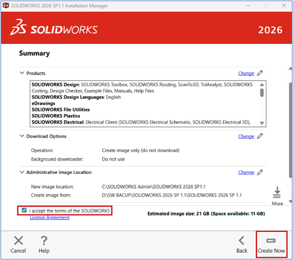Cancel the installation with the X icon
Image resolution: width=293 pixels, height=260 pixels.
19,240
